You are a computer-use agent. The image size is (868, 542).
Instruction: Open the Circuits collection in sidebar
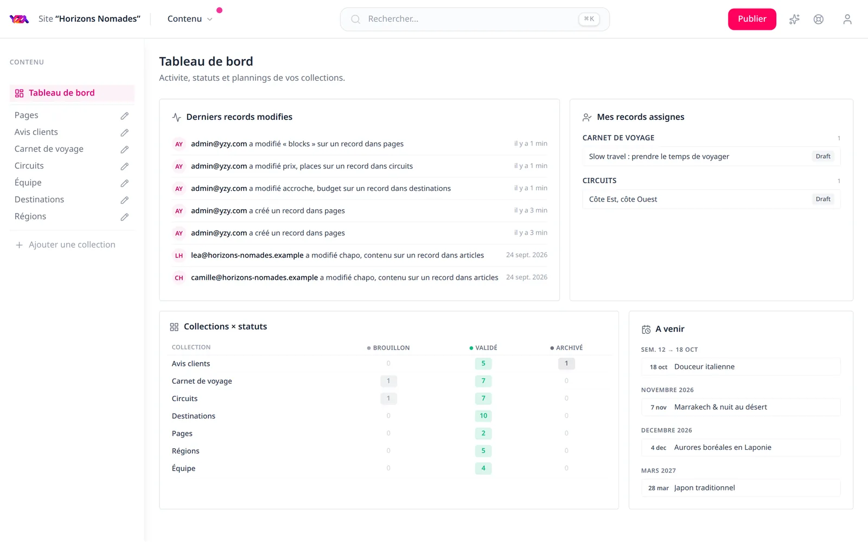(29, 166)
